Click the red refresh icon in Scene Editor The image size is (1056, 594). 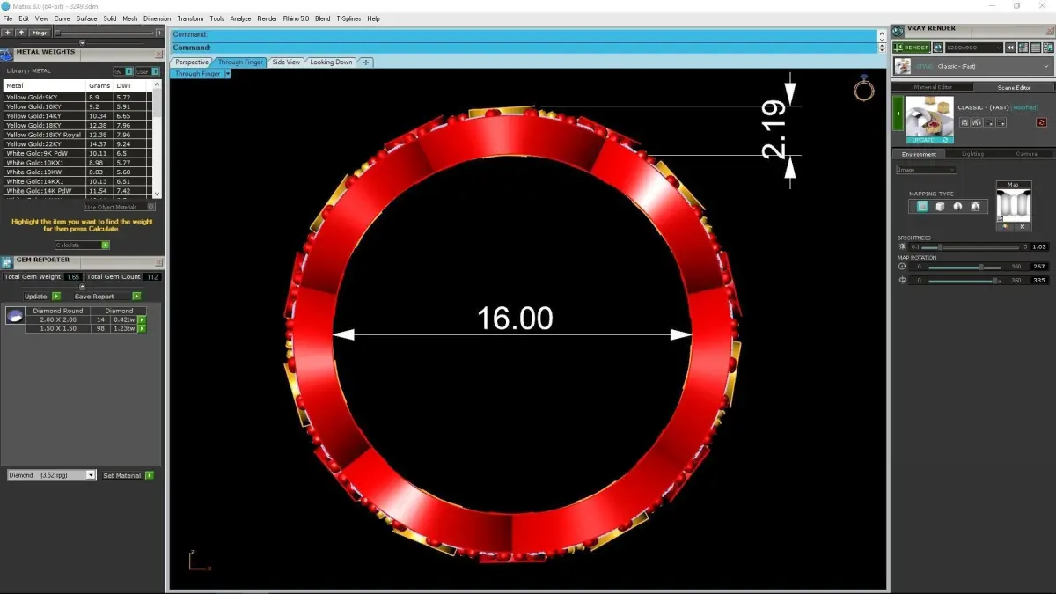(1041, 122)
